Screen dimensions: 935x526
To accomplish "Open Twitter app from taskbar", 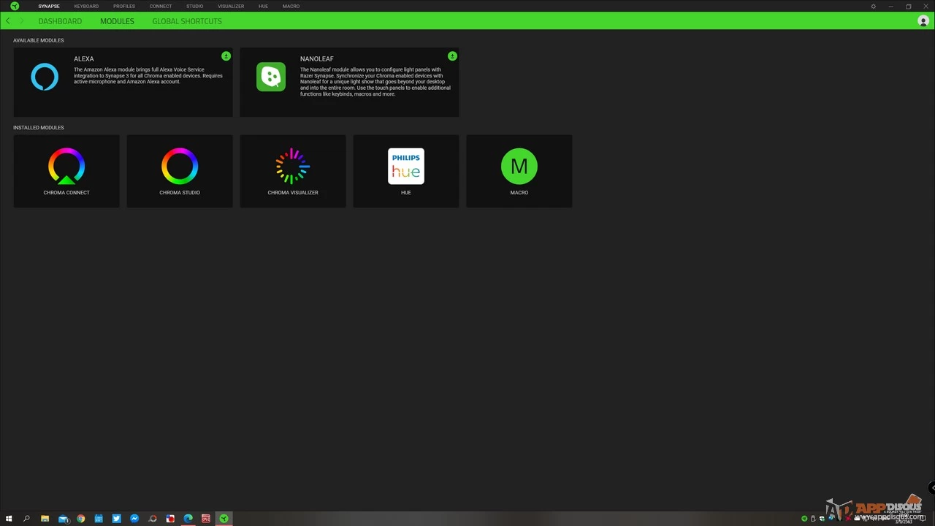I will pyautogui.click(x=116, y=519).
